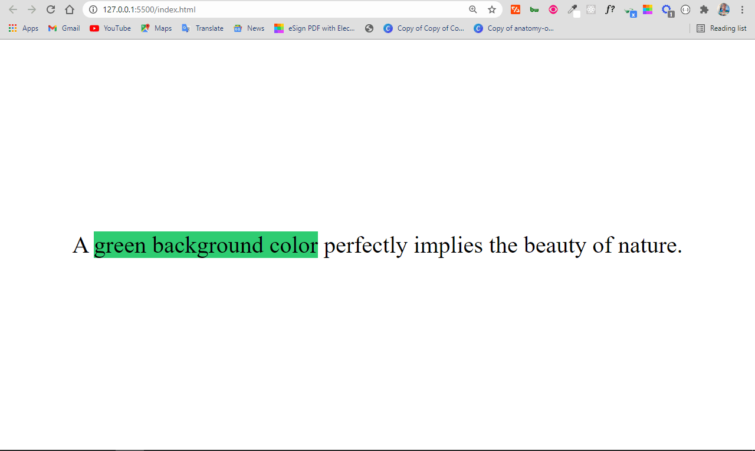Open the Reading list panel
Screen dimensions: 755x451
pyautogui.click(x=721, y=28)
